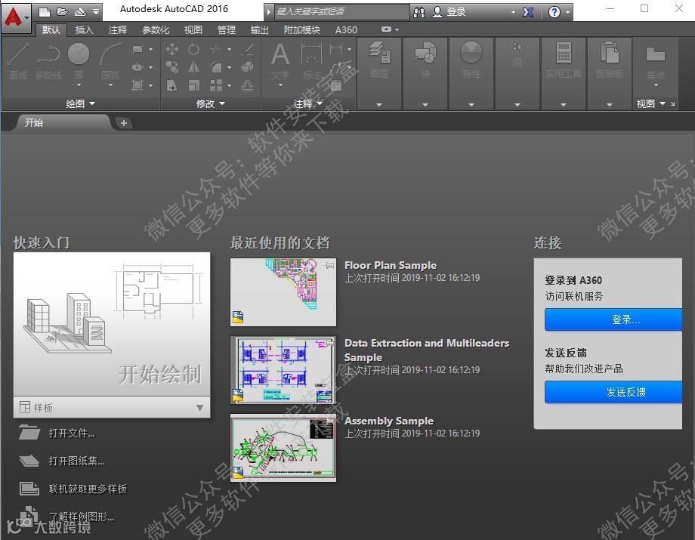Click the blue 发送反馈 button
Image resolution: width=695 pixels, height=540 pixels.
coord(613,392)
